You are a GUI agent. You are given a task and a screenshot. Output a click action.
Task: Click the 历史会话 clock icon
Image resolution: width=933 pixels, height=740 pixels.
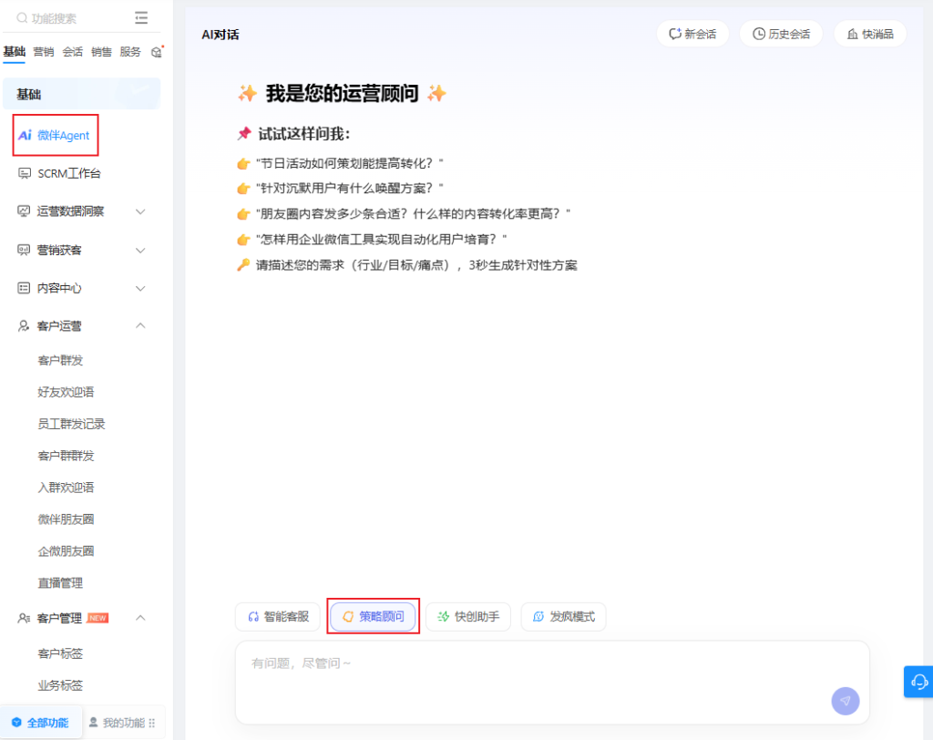click(x=759, y=34)
